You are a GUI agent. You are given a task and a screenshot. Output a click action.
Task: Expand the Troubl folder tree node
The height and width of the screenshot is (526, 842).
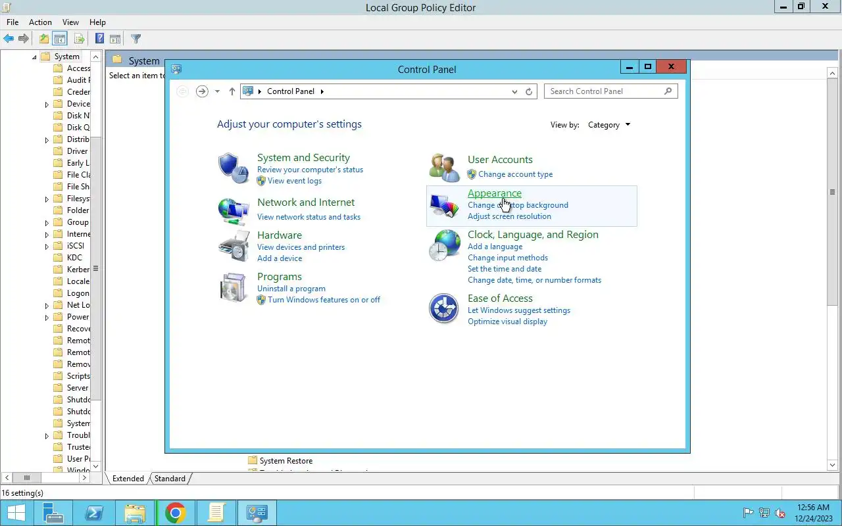tap(47, 436)
